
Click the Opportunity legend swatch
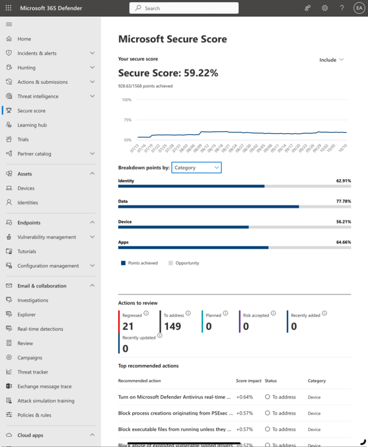(x=171, y=263)
